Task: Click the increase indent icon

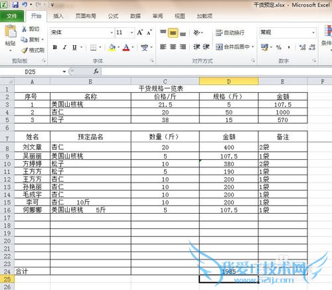Action: point(206,46)
